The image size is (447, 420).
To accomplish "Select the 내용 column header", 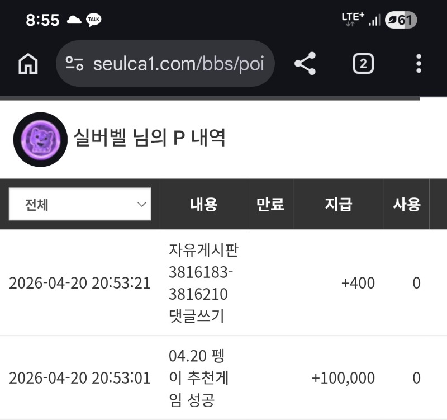I will pos(203,205).
